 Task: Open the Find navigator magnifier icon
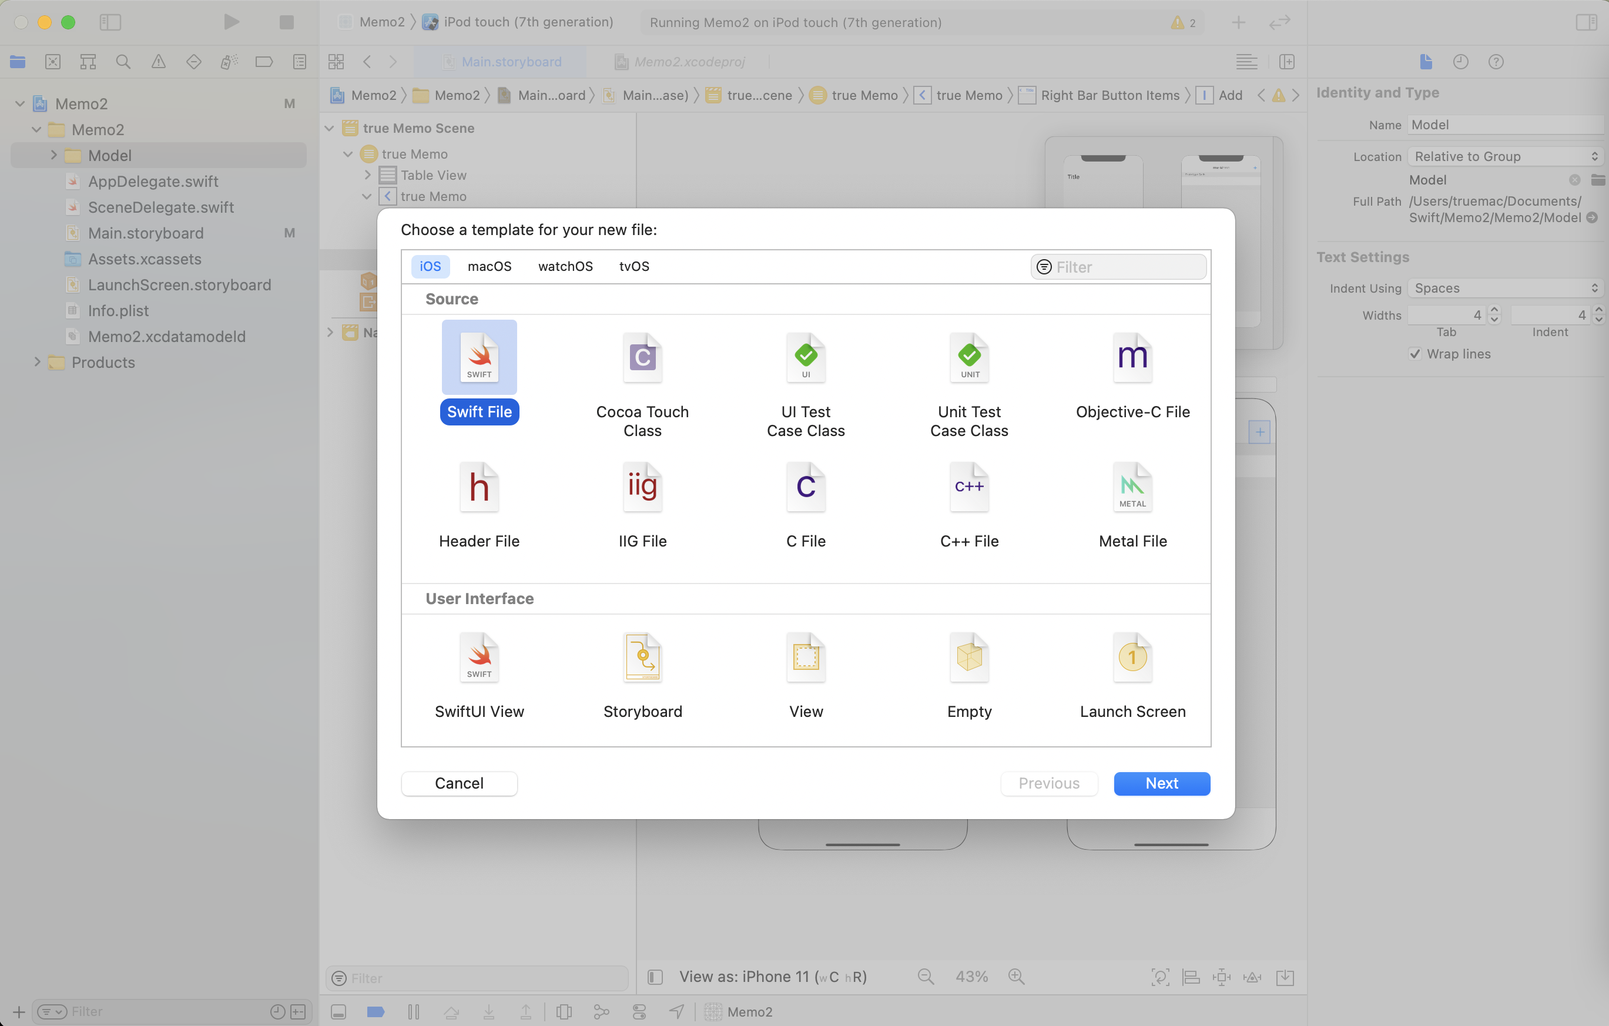click(123, 62)
